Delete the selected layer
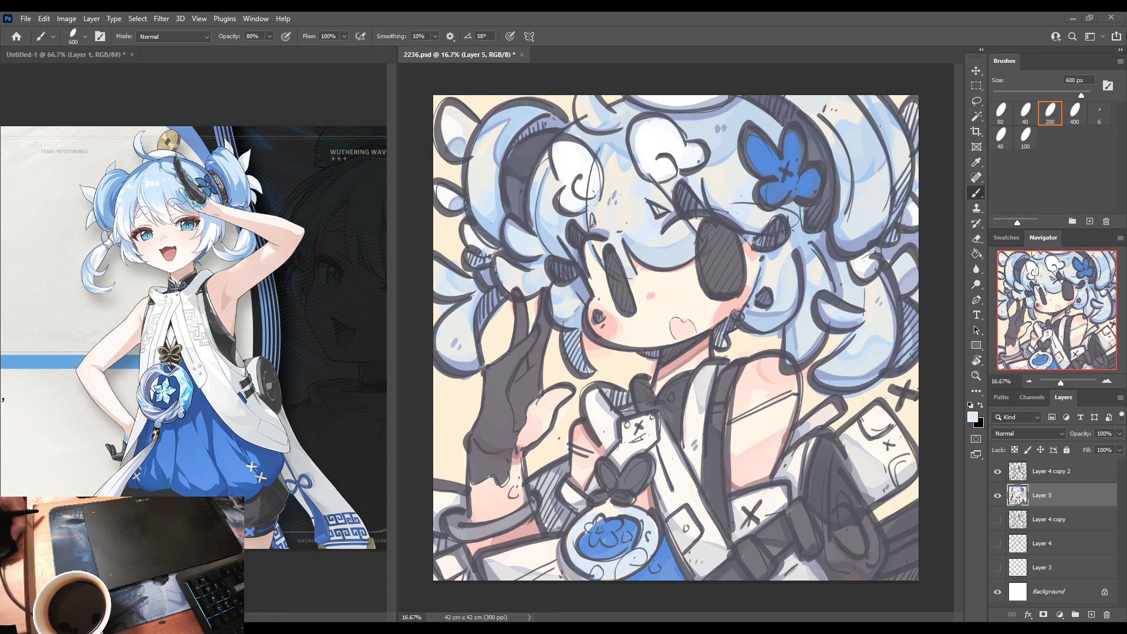Image resolution: width=1127 pixels, height=634 pixels. pos(1106,615)
